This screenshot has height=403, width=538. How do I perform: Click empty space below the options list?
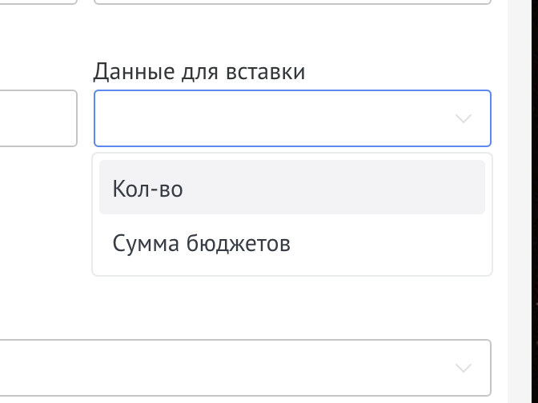click(x=292, y=308)
